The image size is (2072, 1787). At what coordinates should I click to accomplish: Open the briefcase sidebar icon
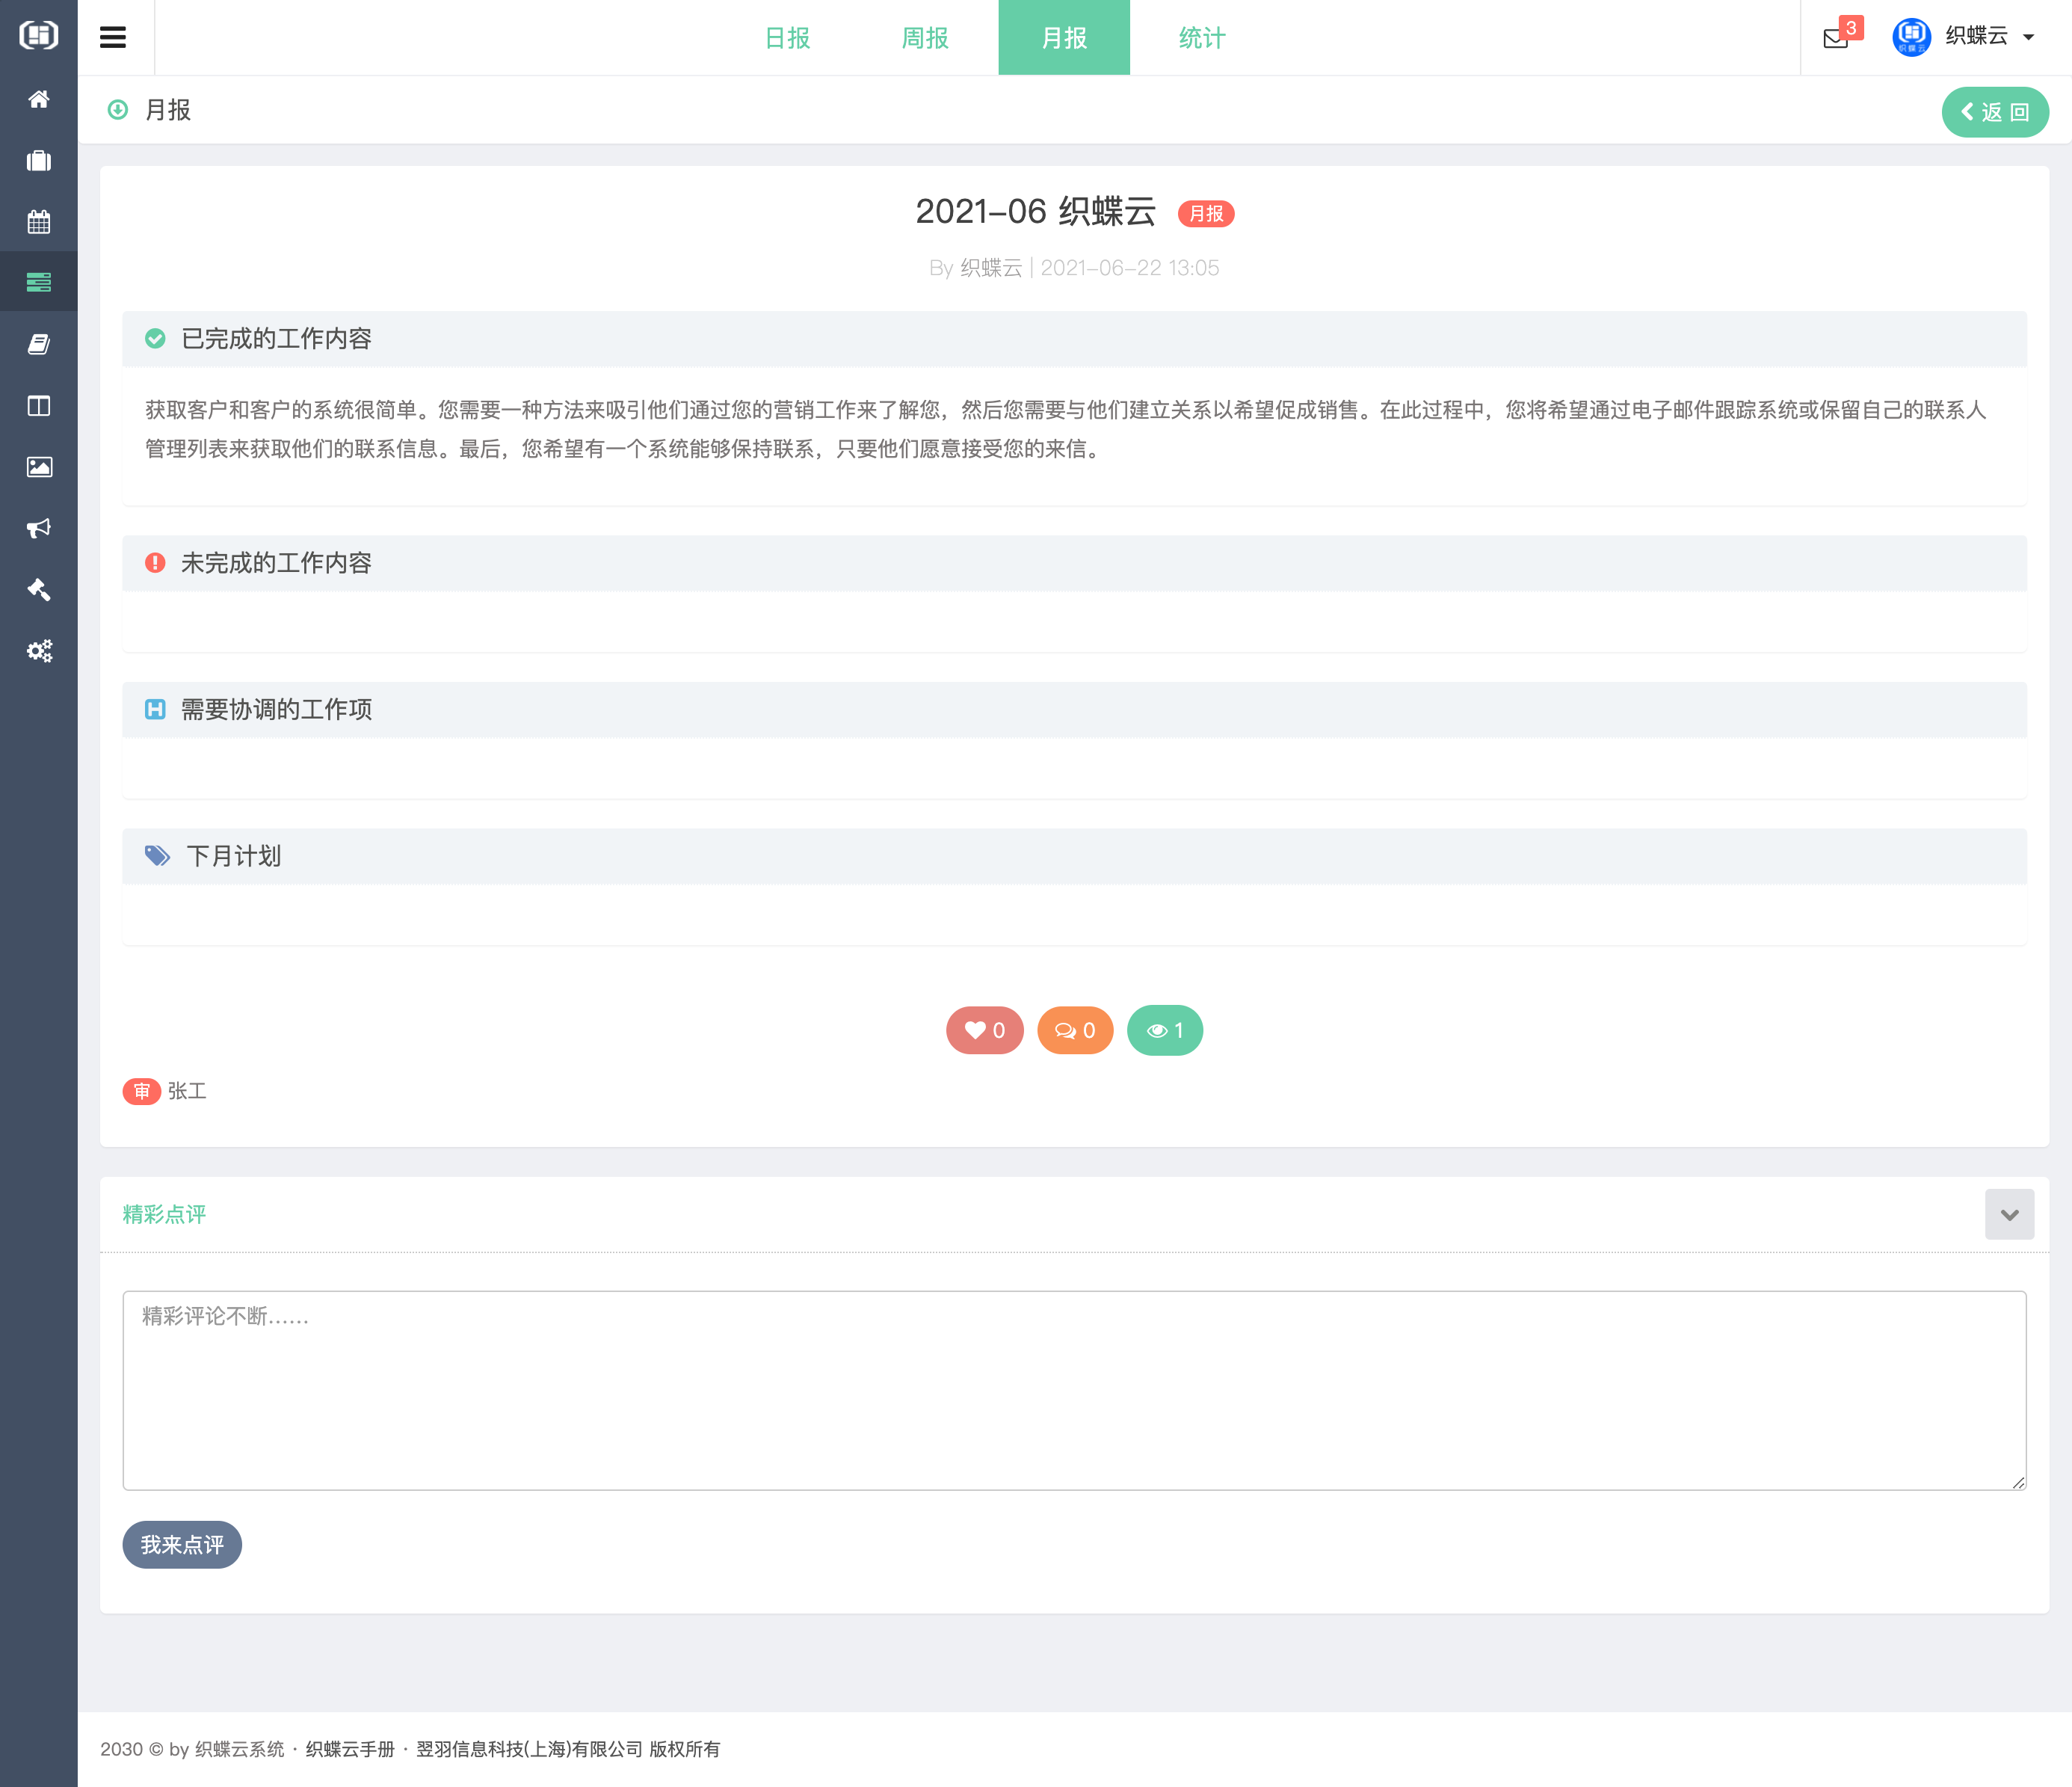tap(39, 161)
